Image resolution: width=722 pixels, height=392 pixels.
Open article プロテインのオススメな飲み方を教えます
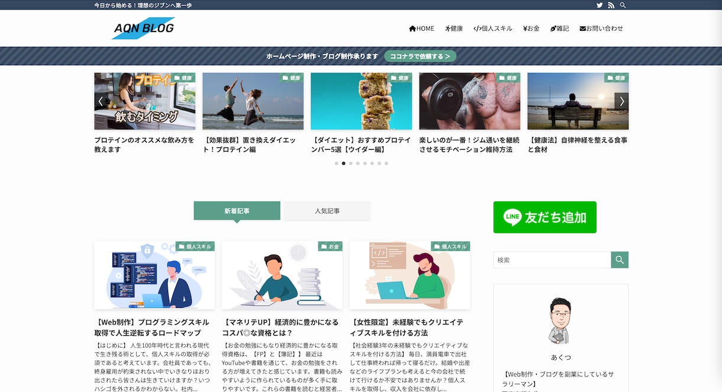pyautogui.click(x=144, y=144)
